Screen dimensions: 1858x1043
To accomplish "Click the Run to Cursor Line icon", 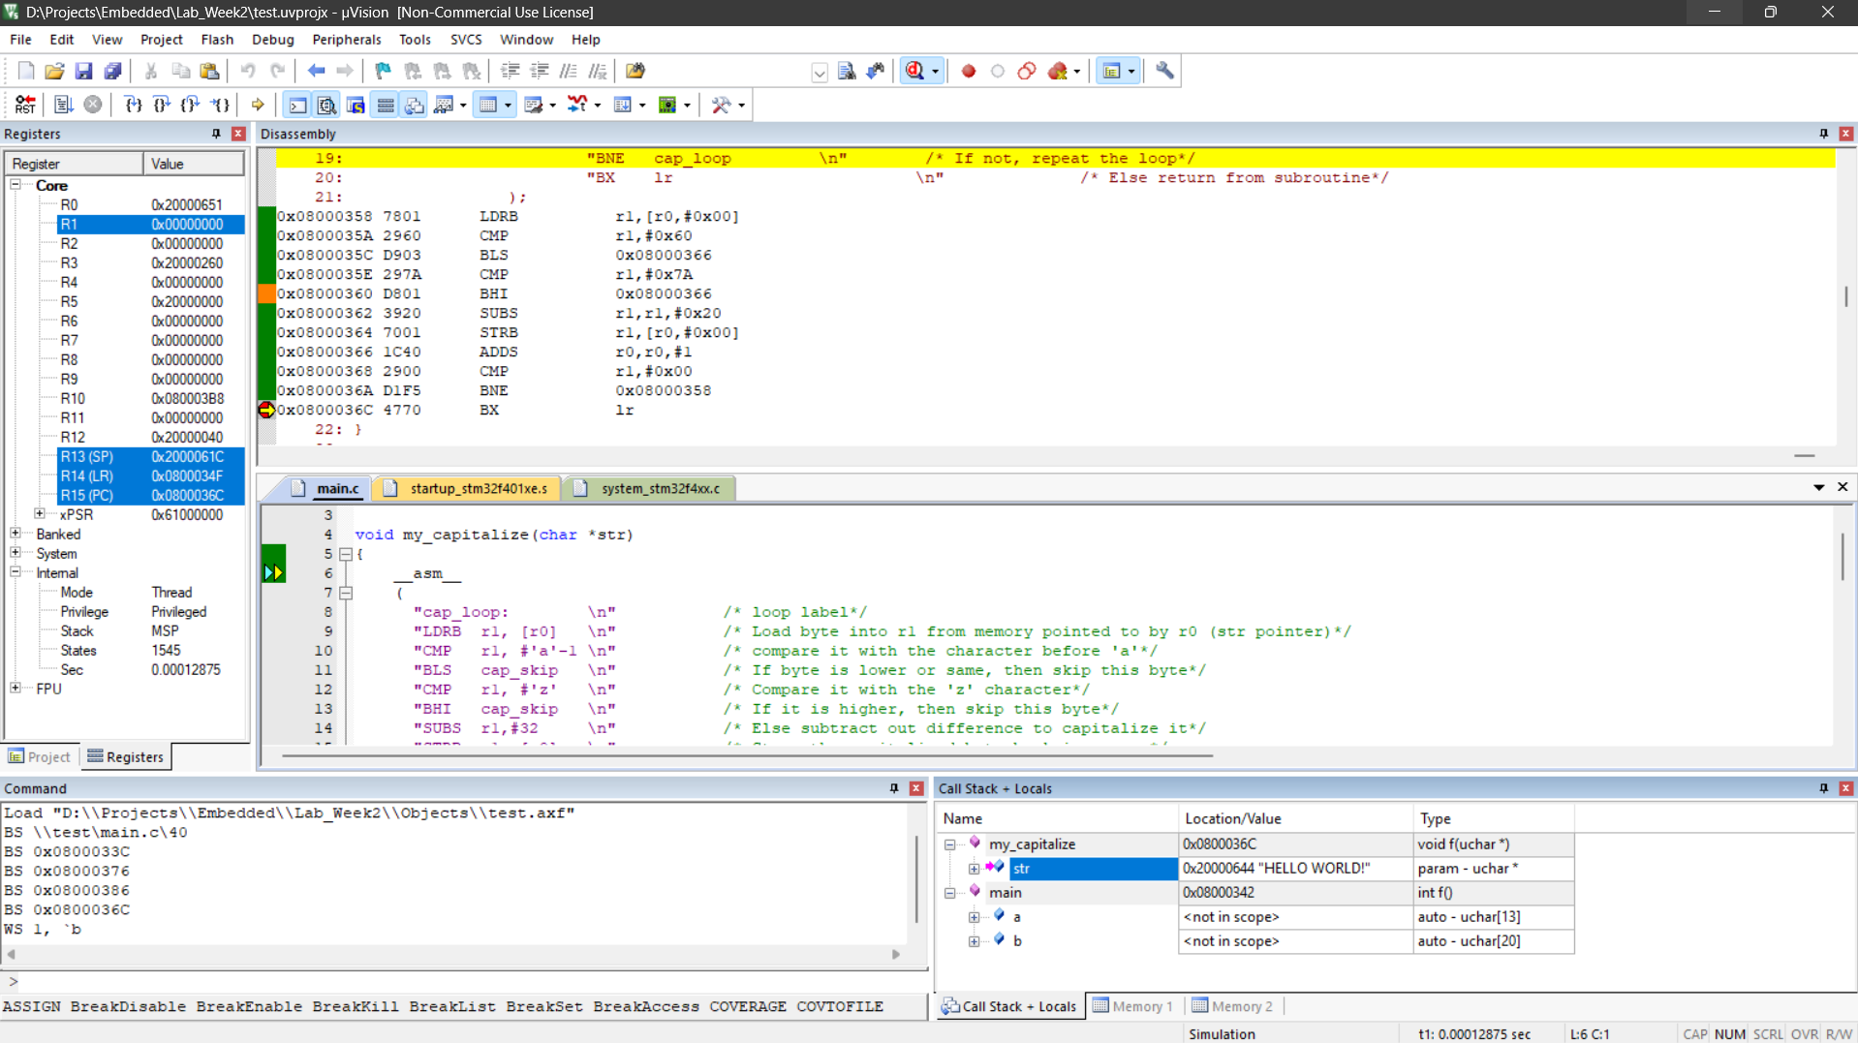I will coord(221,105).
